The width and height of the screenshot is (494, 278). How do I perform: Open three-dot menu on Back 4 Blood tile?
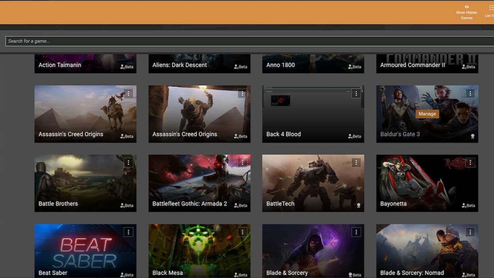(x=356, y=93)
